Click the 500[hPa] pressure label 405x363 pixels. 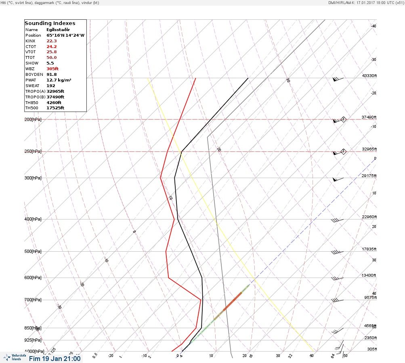[33, 251]
